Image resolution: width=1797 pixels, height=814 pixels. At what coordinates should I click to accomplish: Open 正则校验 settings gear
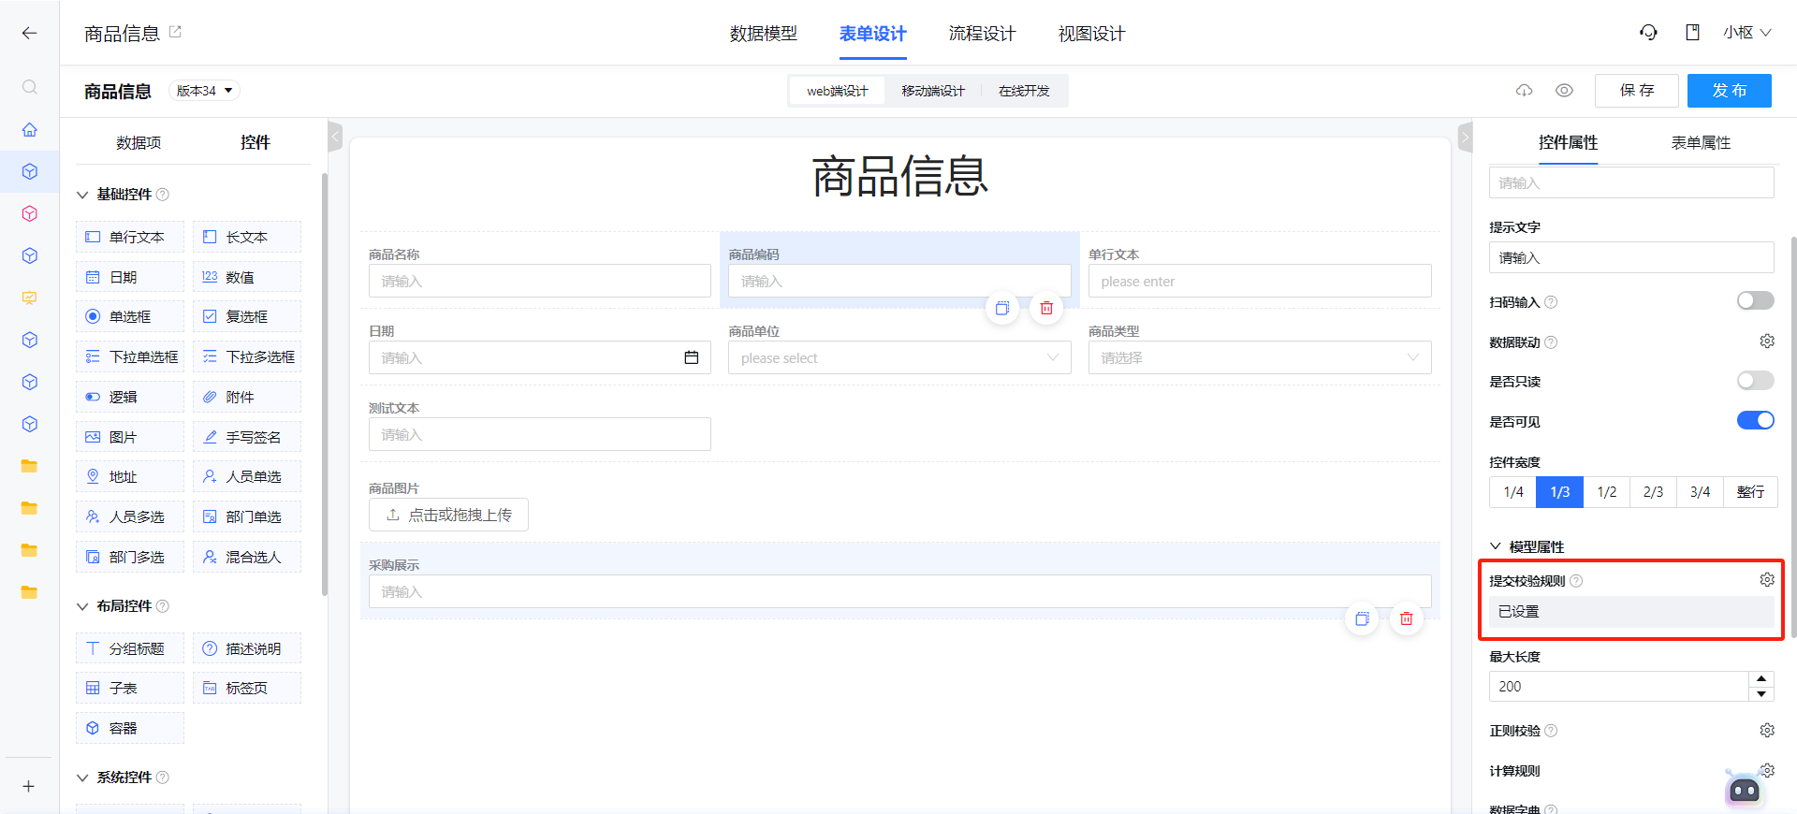coord(1766,730)
